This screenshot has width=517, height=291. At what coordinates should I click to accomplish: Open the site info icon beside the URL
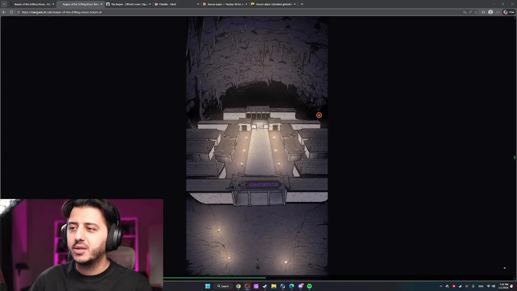19,12
